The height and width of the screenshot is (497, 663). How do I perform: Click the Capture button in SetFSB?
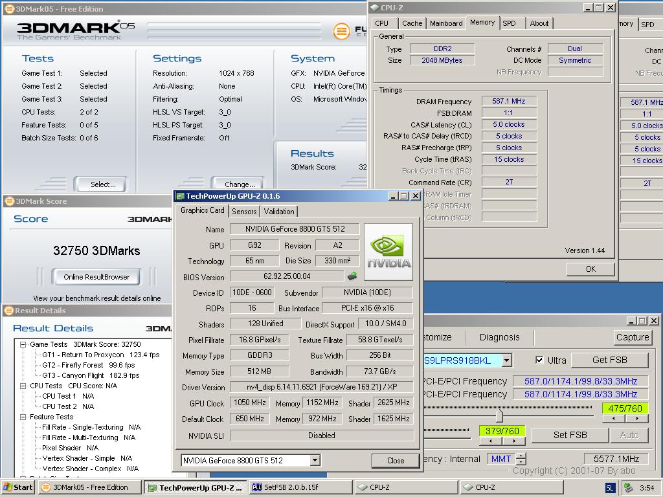(x=632, y=337)
